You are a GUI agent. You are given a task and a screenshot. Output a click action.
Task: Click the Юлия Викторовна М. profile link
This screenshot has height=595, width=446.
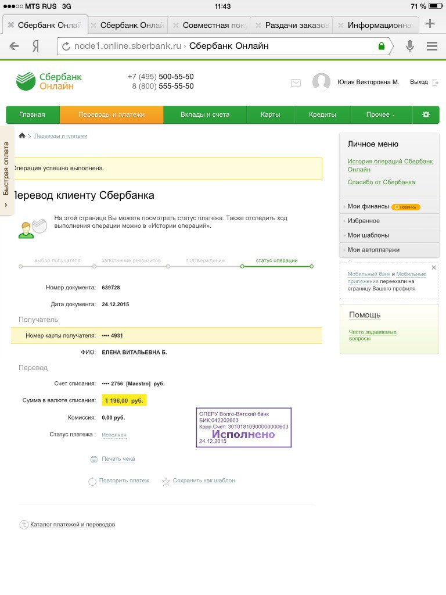368,82
